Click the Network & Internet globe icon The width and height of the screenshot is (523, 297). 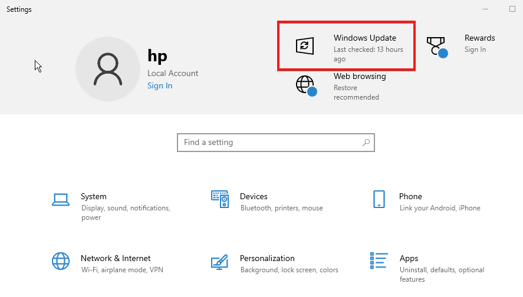(x=61, y=260)
